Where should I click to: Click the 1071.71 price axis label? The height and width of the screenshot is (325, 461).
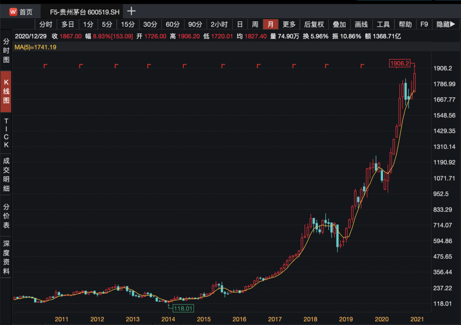(444, 178)
